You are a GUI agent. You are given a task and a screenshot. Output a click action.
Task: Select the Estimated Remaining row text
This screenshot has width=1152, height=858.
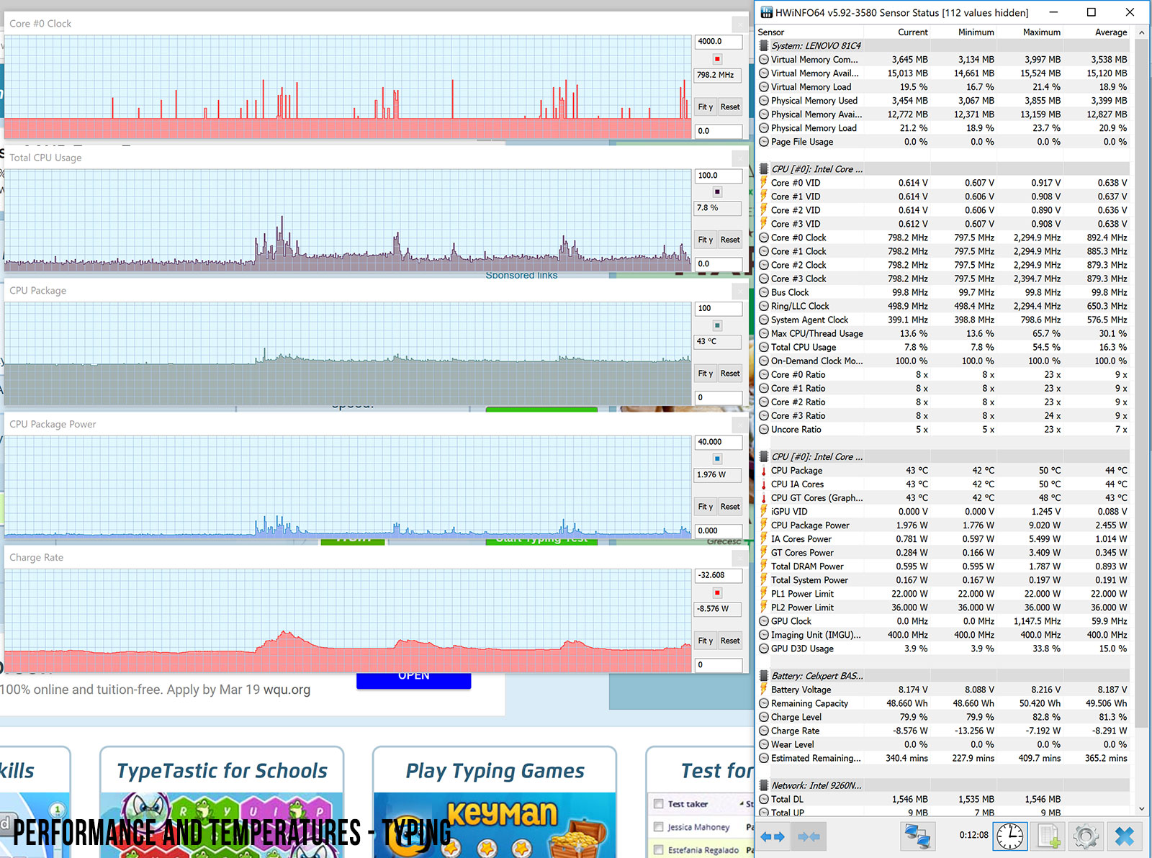point(816,758)
